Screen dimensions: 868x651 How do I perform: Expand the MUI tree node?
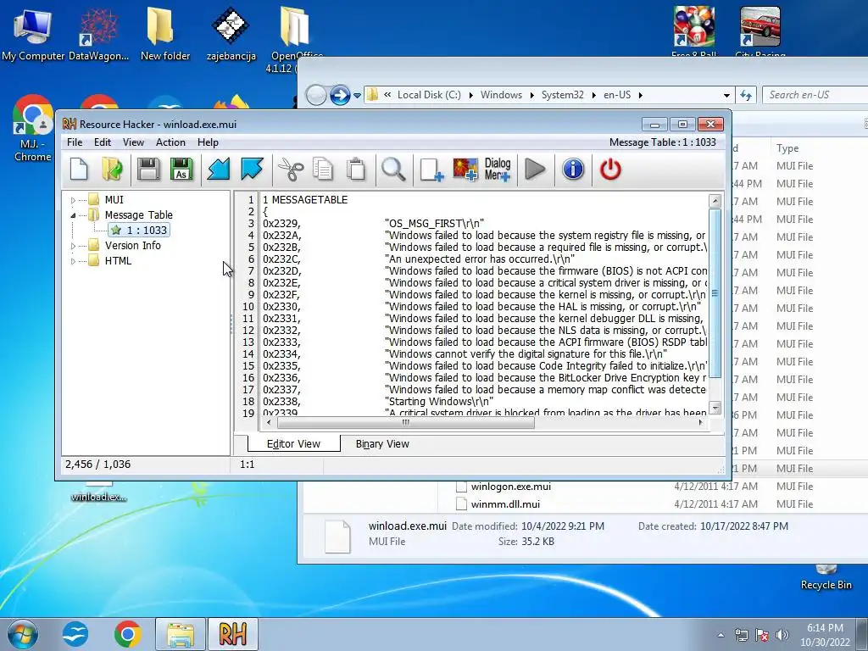73,200
